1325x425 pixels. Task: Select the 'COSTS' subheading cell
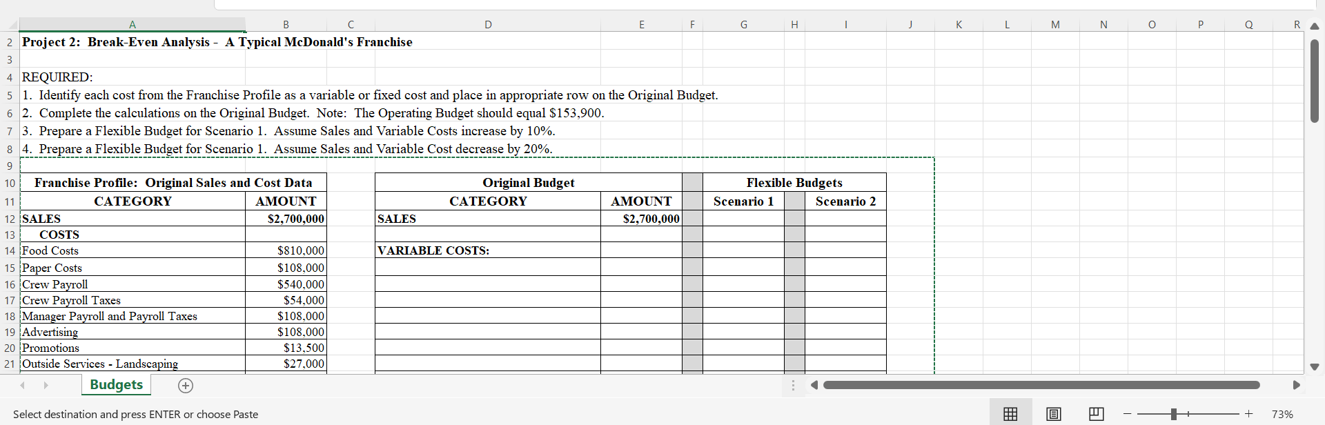click(x=132, y=235)
